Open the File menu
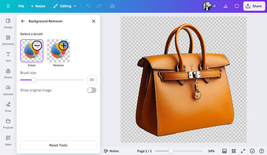Image resolution: width=267 pixels, height=155 pixels. [21, 6]
